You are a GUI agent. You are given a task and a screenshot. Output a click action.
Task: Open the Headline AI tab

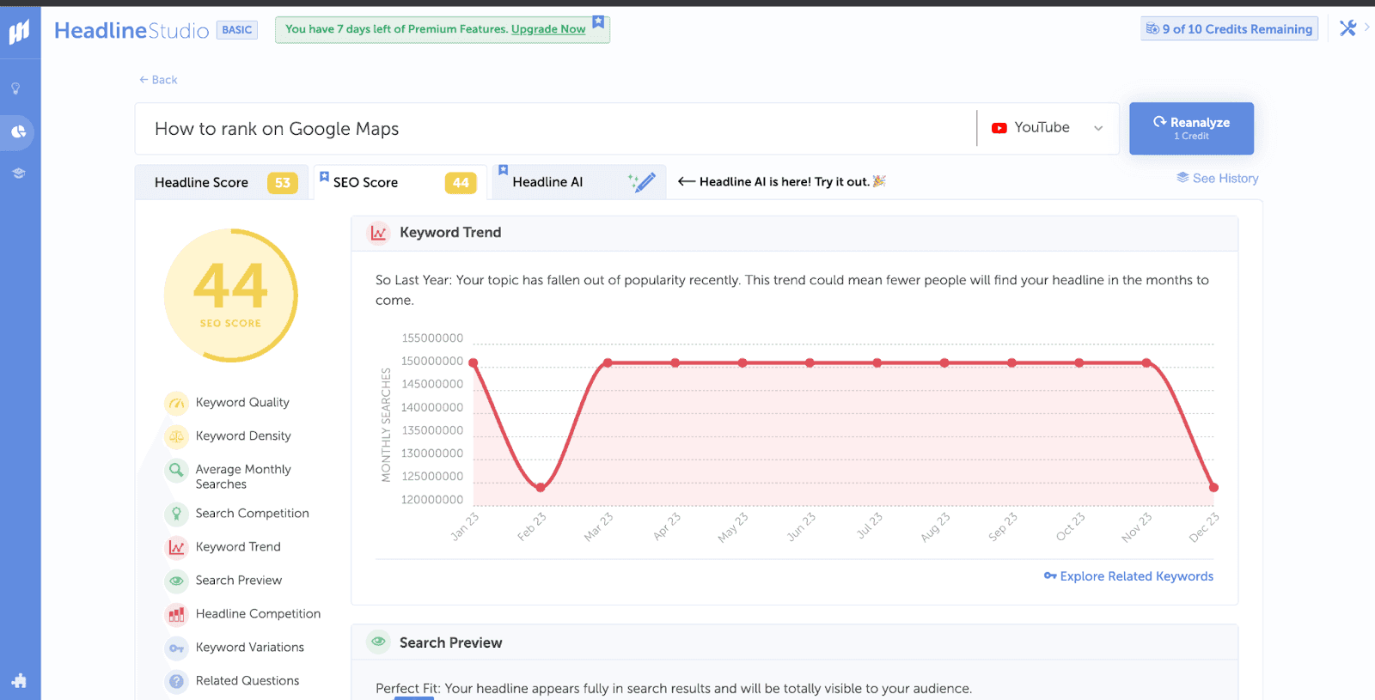(578, 182)
